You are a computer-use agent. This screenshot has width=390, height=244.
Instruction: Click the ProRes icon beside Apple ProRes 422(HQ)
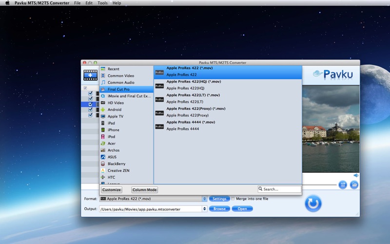(x=159, y=86)
